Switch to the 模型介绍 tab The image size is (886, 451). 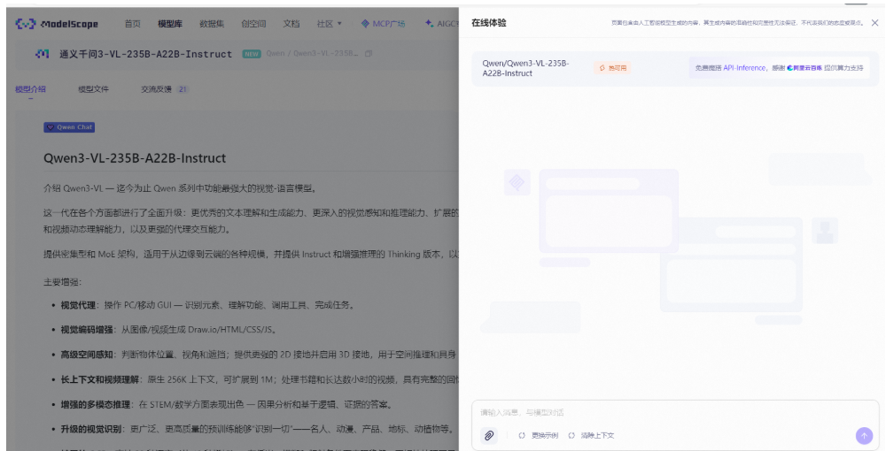(30, 89)
